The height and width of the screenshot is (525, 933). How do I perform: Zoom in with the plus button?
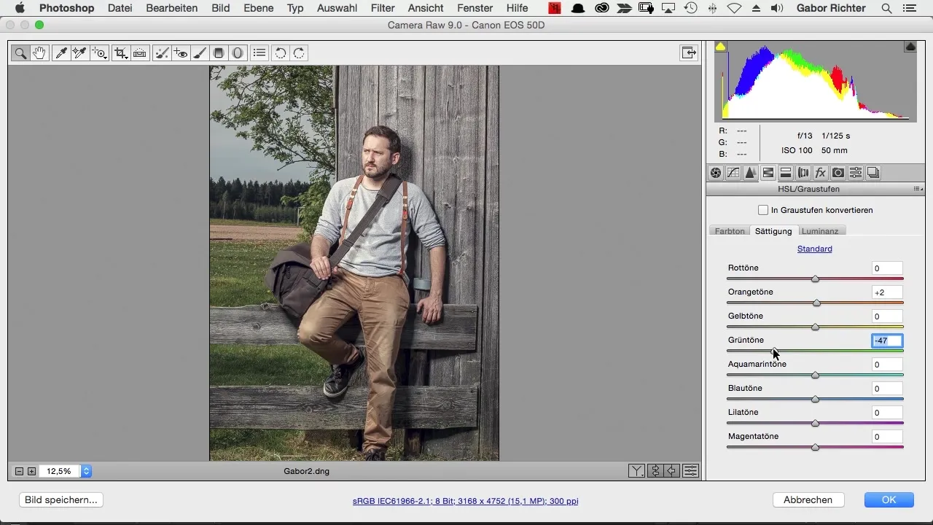31,471
